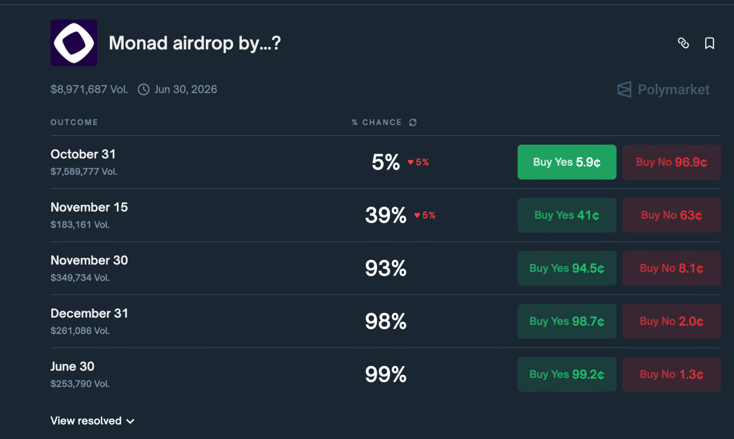
Task: Click the clock icon next to the end date
Action: pos(143,89)
